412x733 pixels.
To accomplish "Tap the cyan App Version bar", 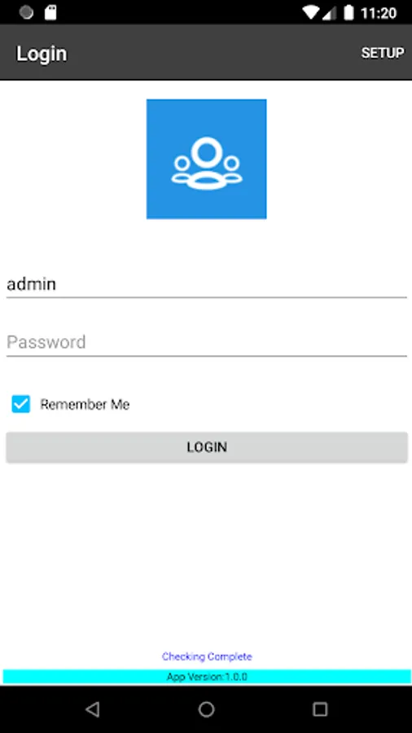I will (x=207, y=677).
